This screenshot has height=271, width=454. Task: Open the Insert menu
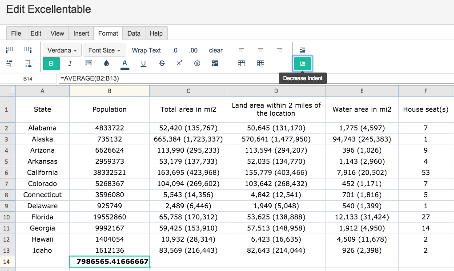(81, 33)
